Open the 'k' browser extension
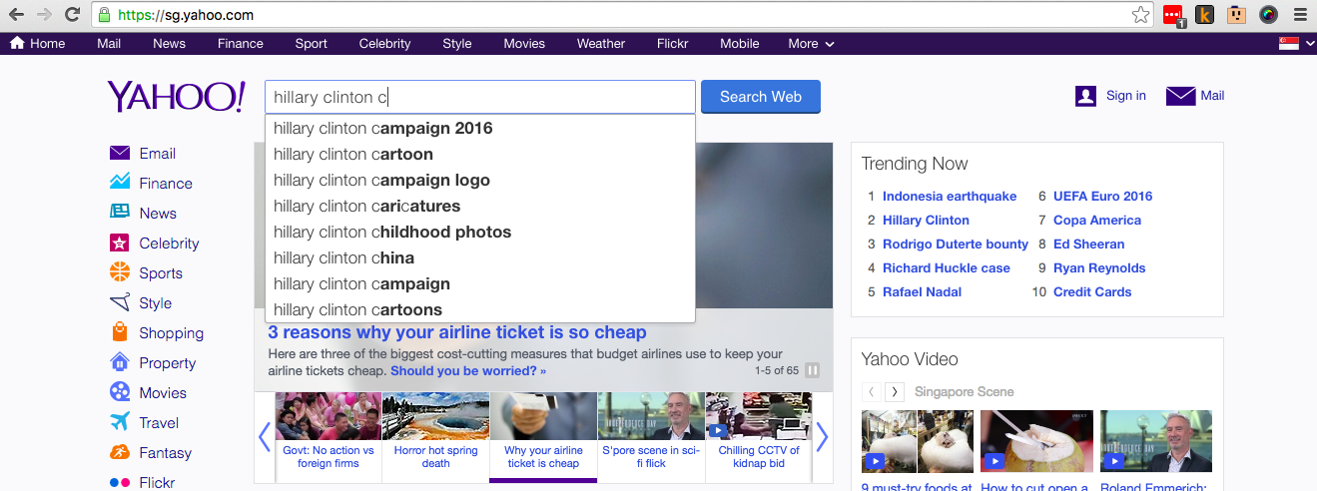 click(x=1205, y=15)
